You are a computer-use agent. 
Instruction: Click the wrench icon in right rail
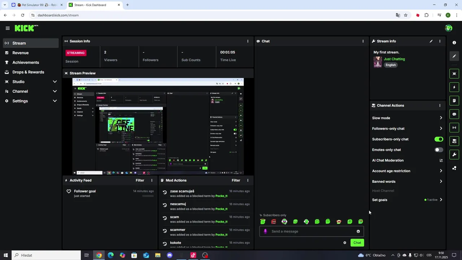[x=454, y=155]
